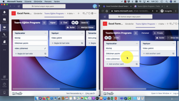Click profile avatar in Teams app window
This screenshot has height=101, width=179.
point(95,6)
